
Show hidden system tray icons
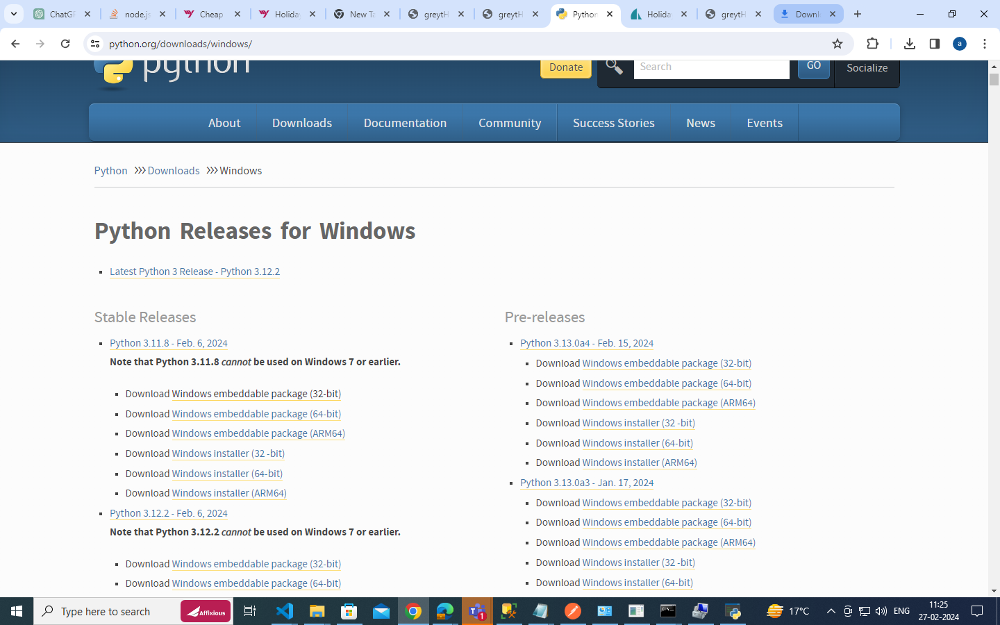831,611
